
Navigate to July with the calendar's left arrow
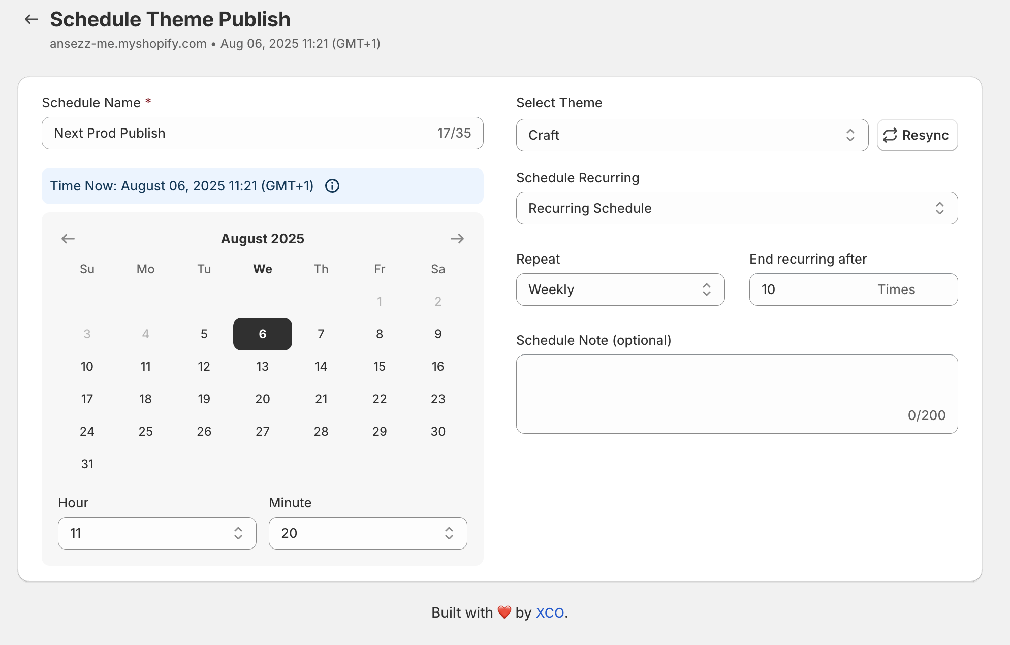(68, 238)
